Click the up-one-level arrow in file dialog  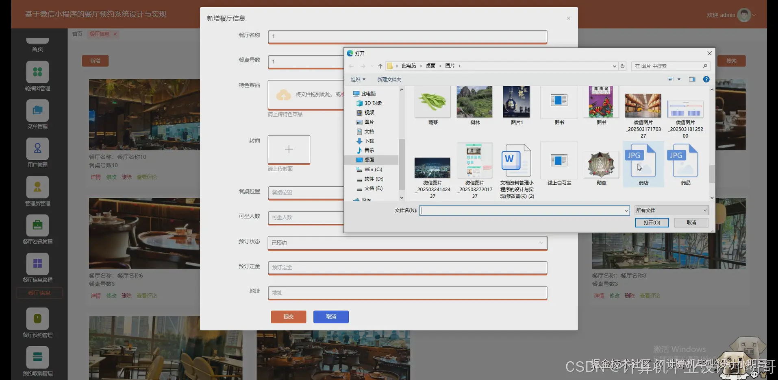pos(380,66)
